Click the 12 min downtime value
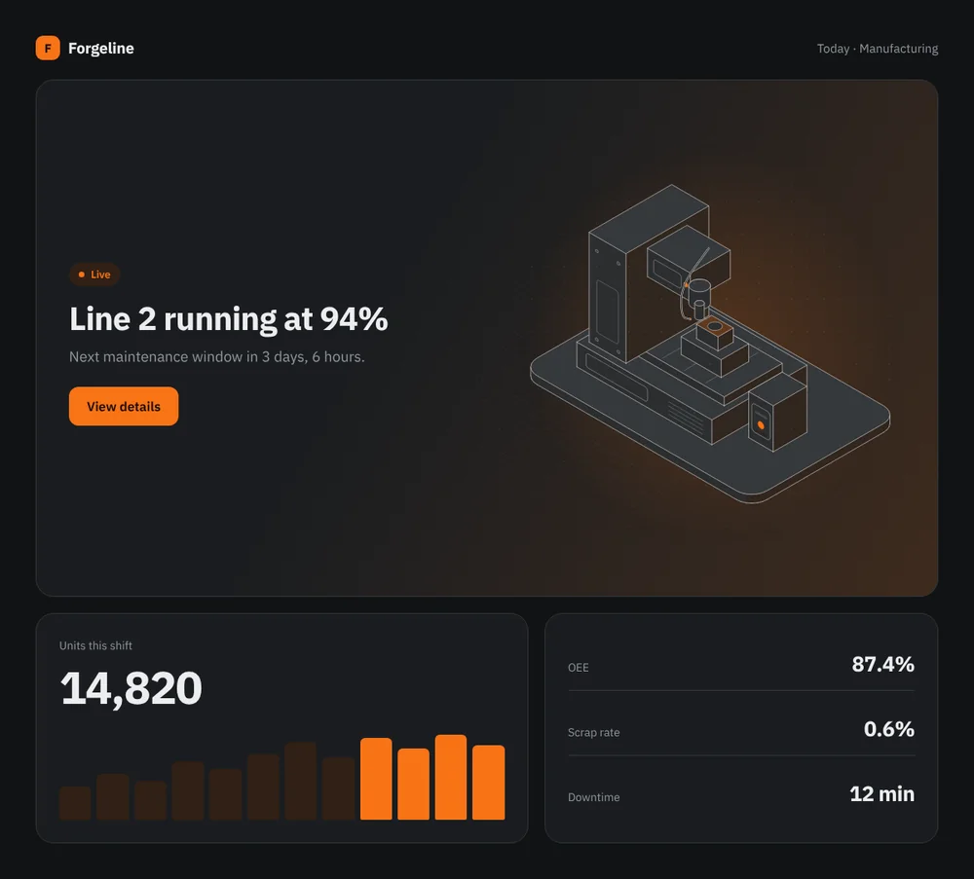Viewport: 974px width, 879px height. [x=882, y=794]
